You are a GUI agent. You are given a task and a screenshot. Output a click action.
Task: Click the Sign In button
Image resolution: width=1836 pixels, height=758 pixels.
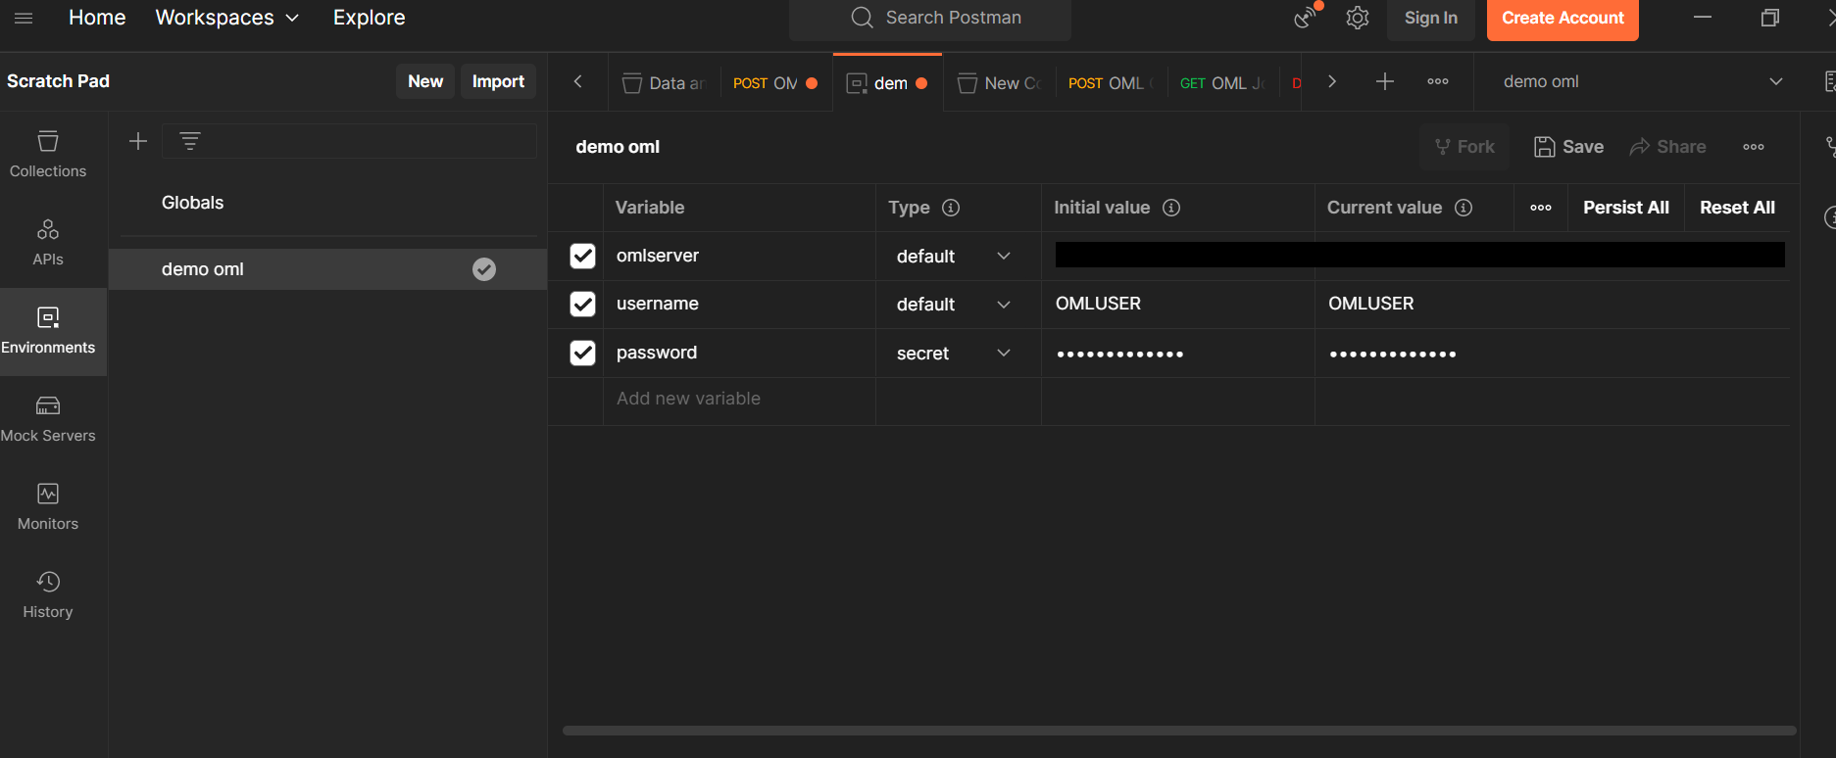pyautogui.click(x=1430, y=18)
